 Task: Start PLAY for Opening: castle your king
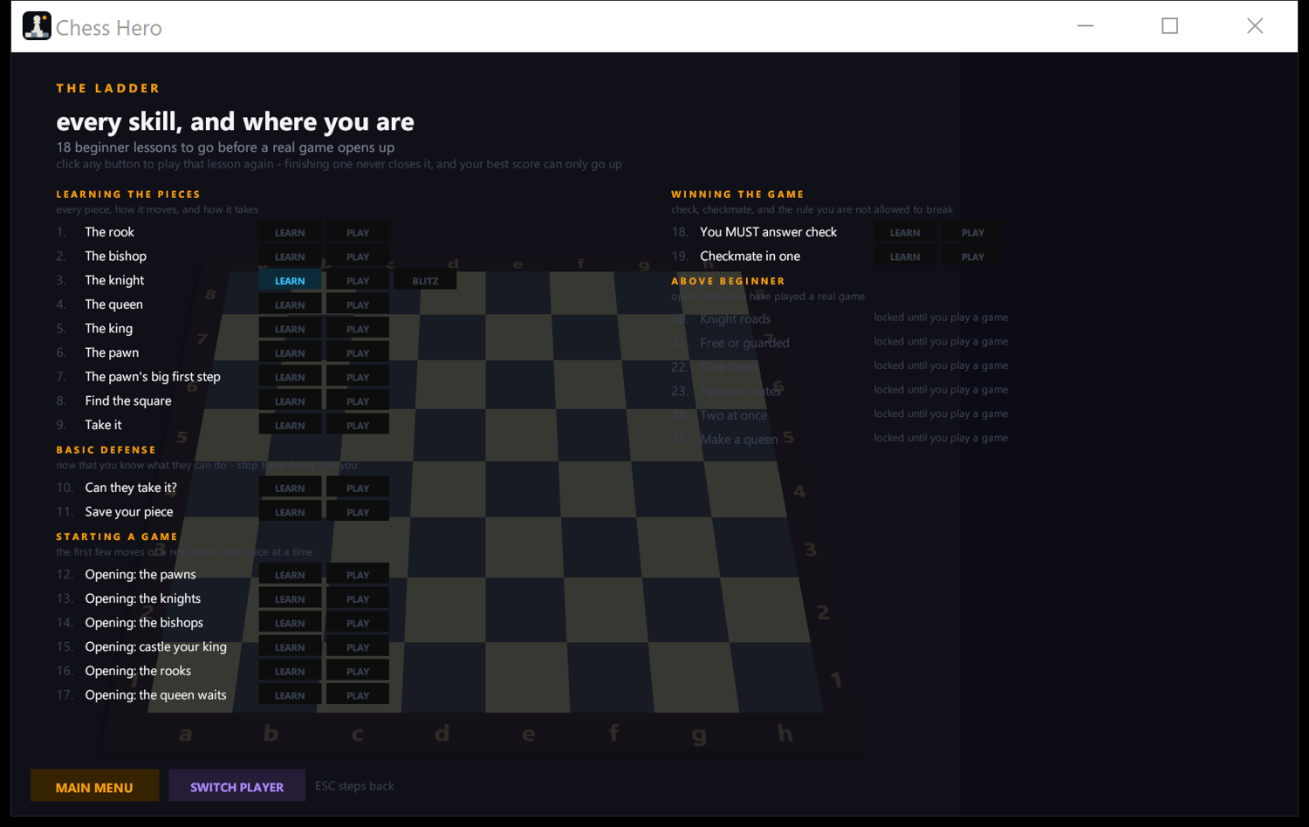point(358,647)
